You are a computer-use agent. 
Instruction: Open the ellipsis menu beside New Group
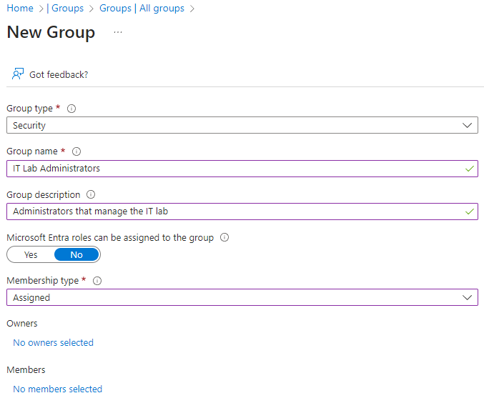118,33
